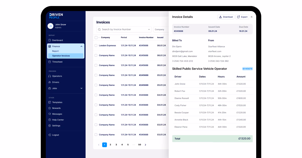Click the dindjarin@gmail.com email text
Image resolution: width=302 pixels, height=158 pixels.
(x=182, y=51)
